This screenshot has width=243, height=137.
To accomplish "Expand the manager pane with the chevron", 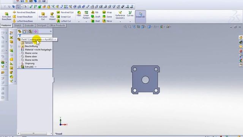I will click(x=50, y=31).
